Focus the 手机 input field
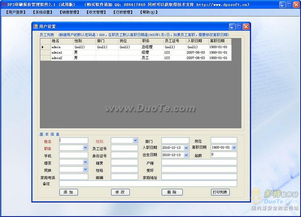This screenshot has width=301, height=217. tap(73, 155)
